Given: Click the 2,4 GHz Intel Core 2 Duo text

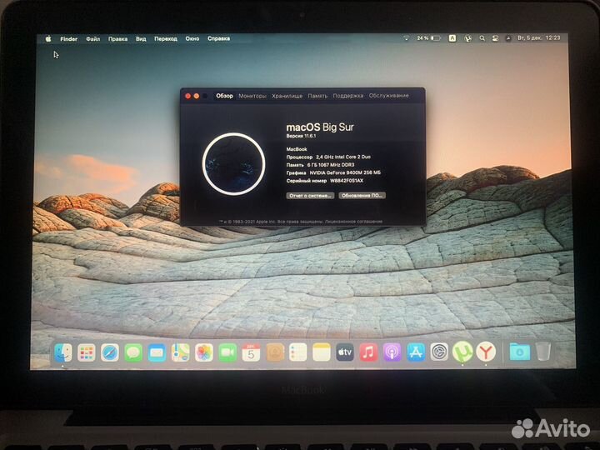Looking at the screenshot, I should click(x=343, y=157).
